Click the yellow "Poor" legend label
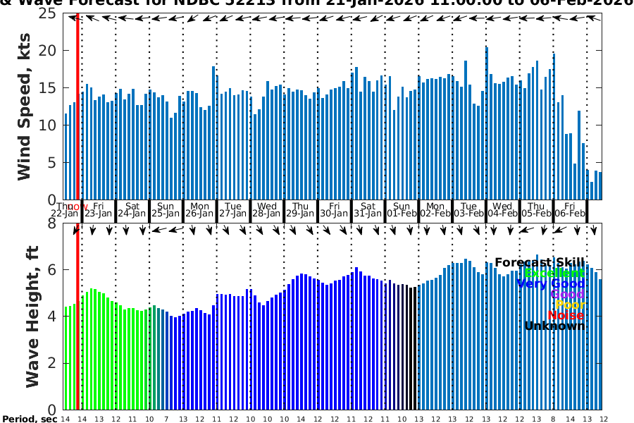 click(x=570, y=305)
